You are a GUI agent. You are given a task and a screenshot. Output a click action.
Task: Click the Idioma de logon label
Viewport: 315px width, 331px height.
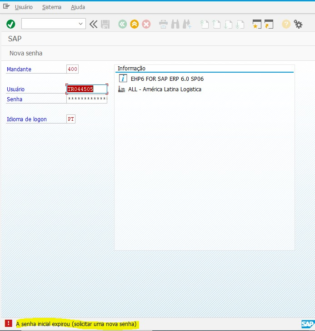[x=27, y=119]
